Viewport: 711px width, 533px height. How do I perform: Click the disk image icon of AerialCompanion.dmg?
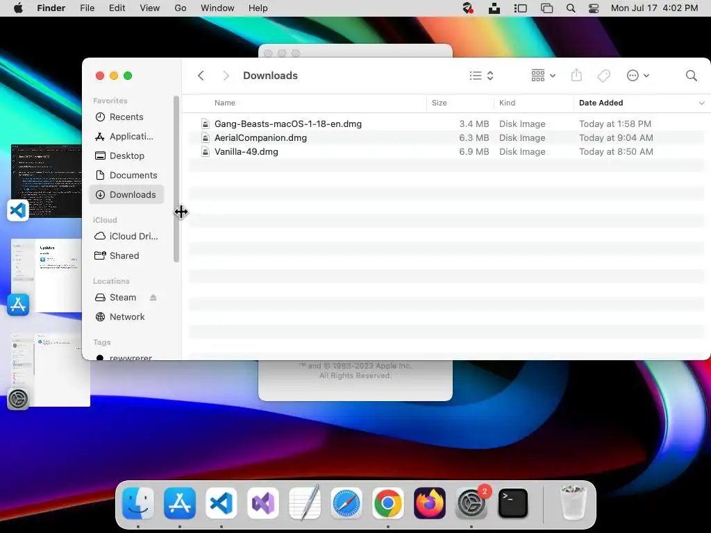(x=206, y=138)
